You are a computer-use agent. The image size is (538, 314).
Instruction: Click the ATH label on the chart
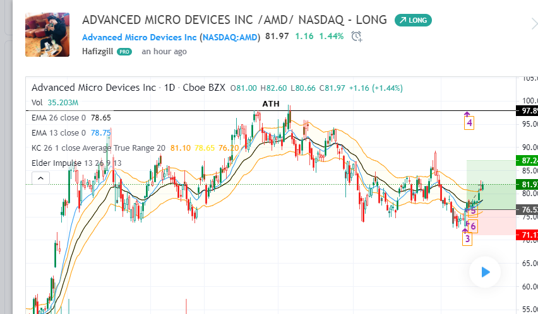click(x=271, y=104)
